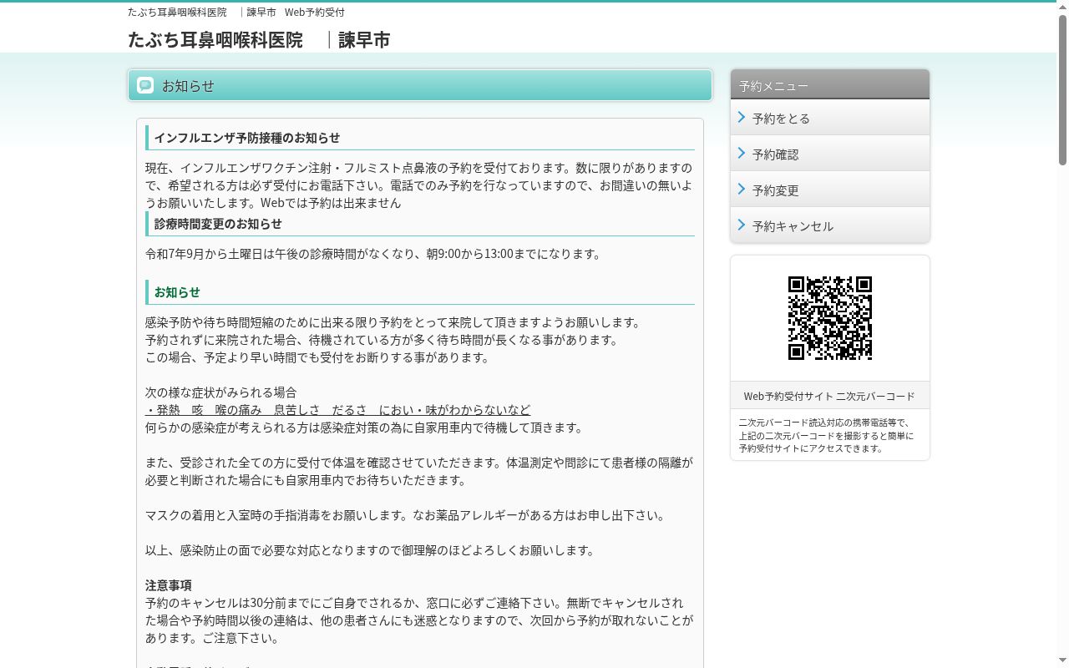
Task: Click the large 諫早市 text in header
Action: coord(364,40)
